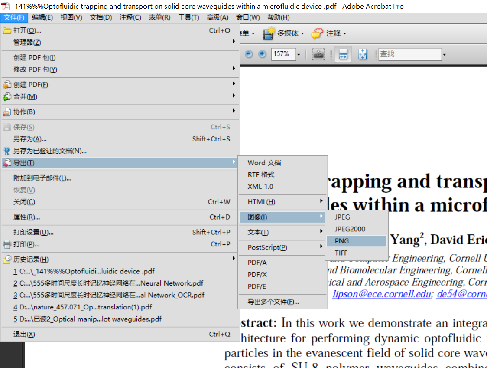The image size is (487, 368).
Task: Click the history icon beside 历史记录
Action: [7, 260]
